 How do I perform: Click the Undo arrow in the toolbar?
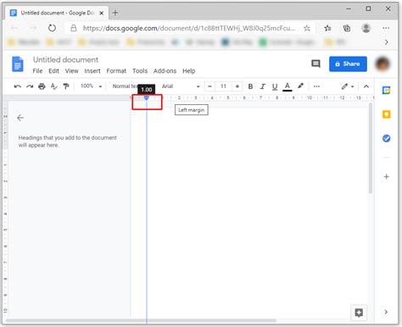18,86
